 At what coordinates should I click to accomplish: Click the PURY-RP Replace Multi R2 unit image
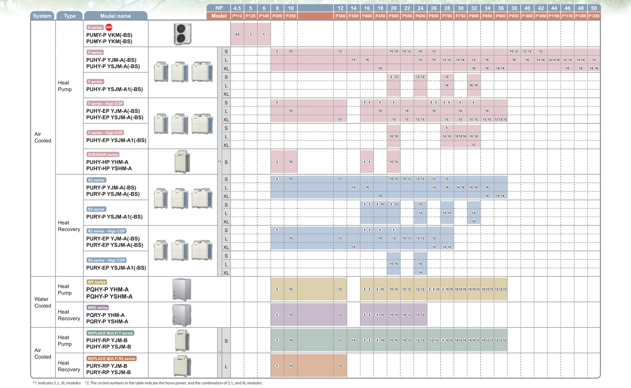(182, 366)
